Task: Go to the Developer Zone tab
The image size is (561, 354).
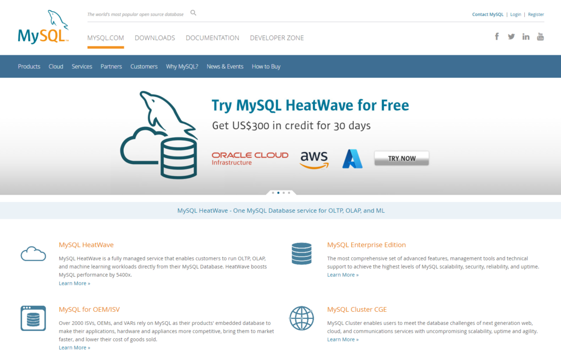Action: (x=277, y=38)
